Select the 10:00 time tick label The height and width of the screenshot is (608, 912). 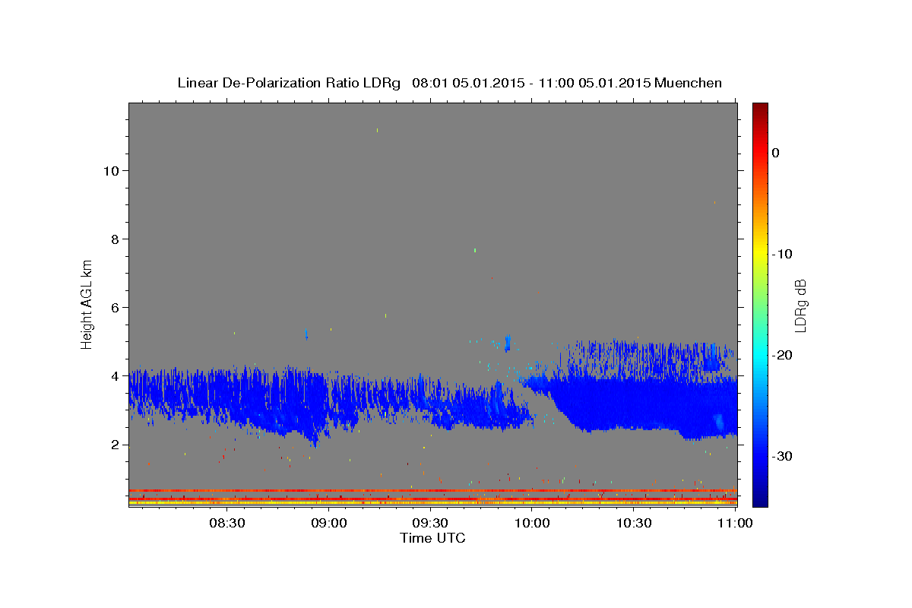(532, 523)
